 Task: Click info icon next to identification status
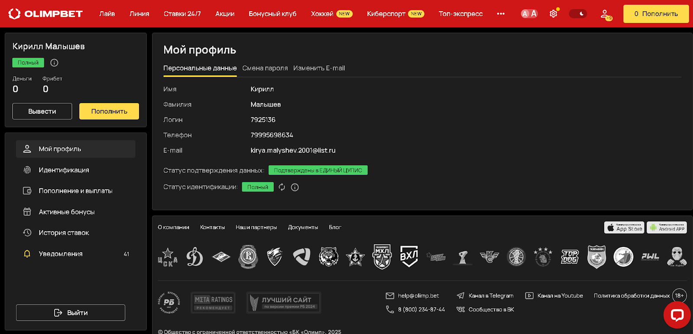(295, 187)
